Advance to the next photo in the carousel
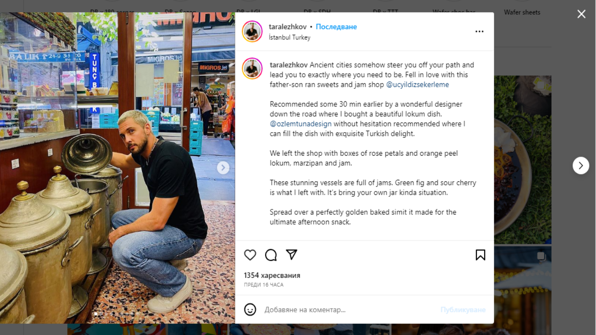 coord(223,167)
